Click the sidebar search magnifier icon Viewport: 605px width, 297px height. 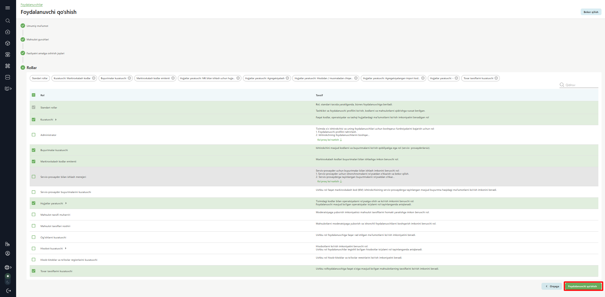tap(8, 21)
